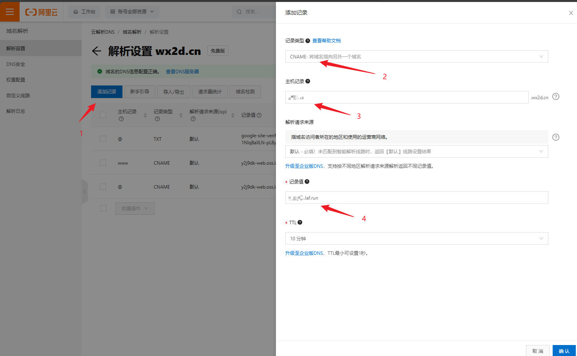Check the TXT record row checkbox
577x356 pixels.
click(103, 139)
